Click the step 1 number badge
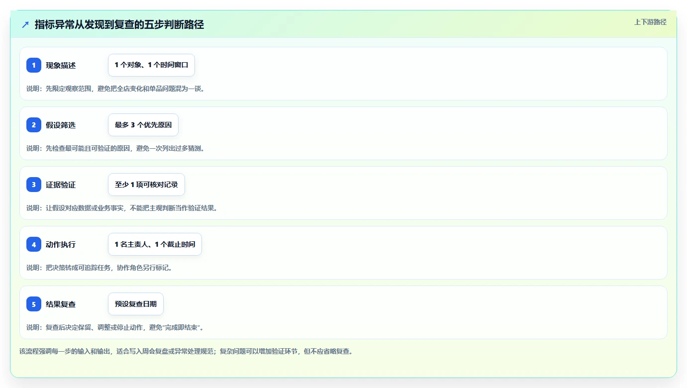This screenshot has height=388, width=687. point(34,65)
